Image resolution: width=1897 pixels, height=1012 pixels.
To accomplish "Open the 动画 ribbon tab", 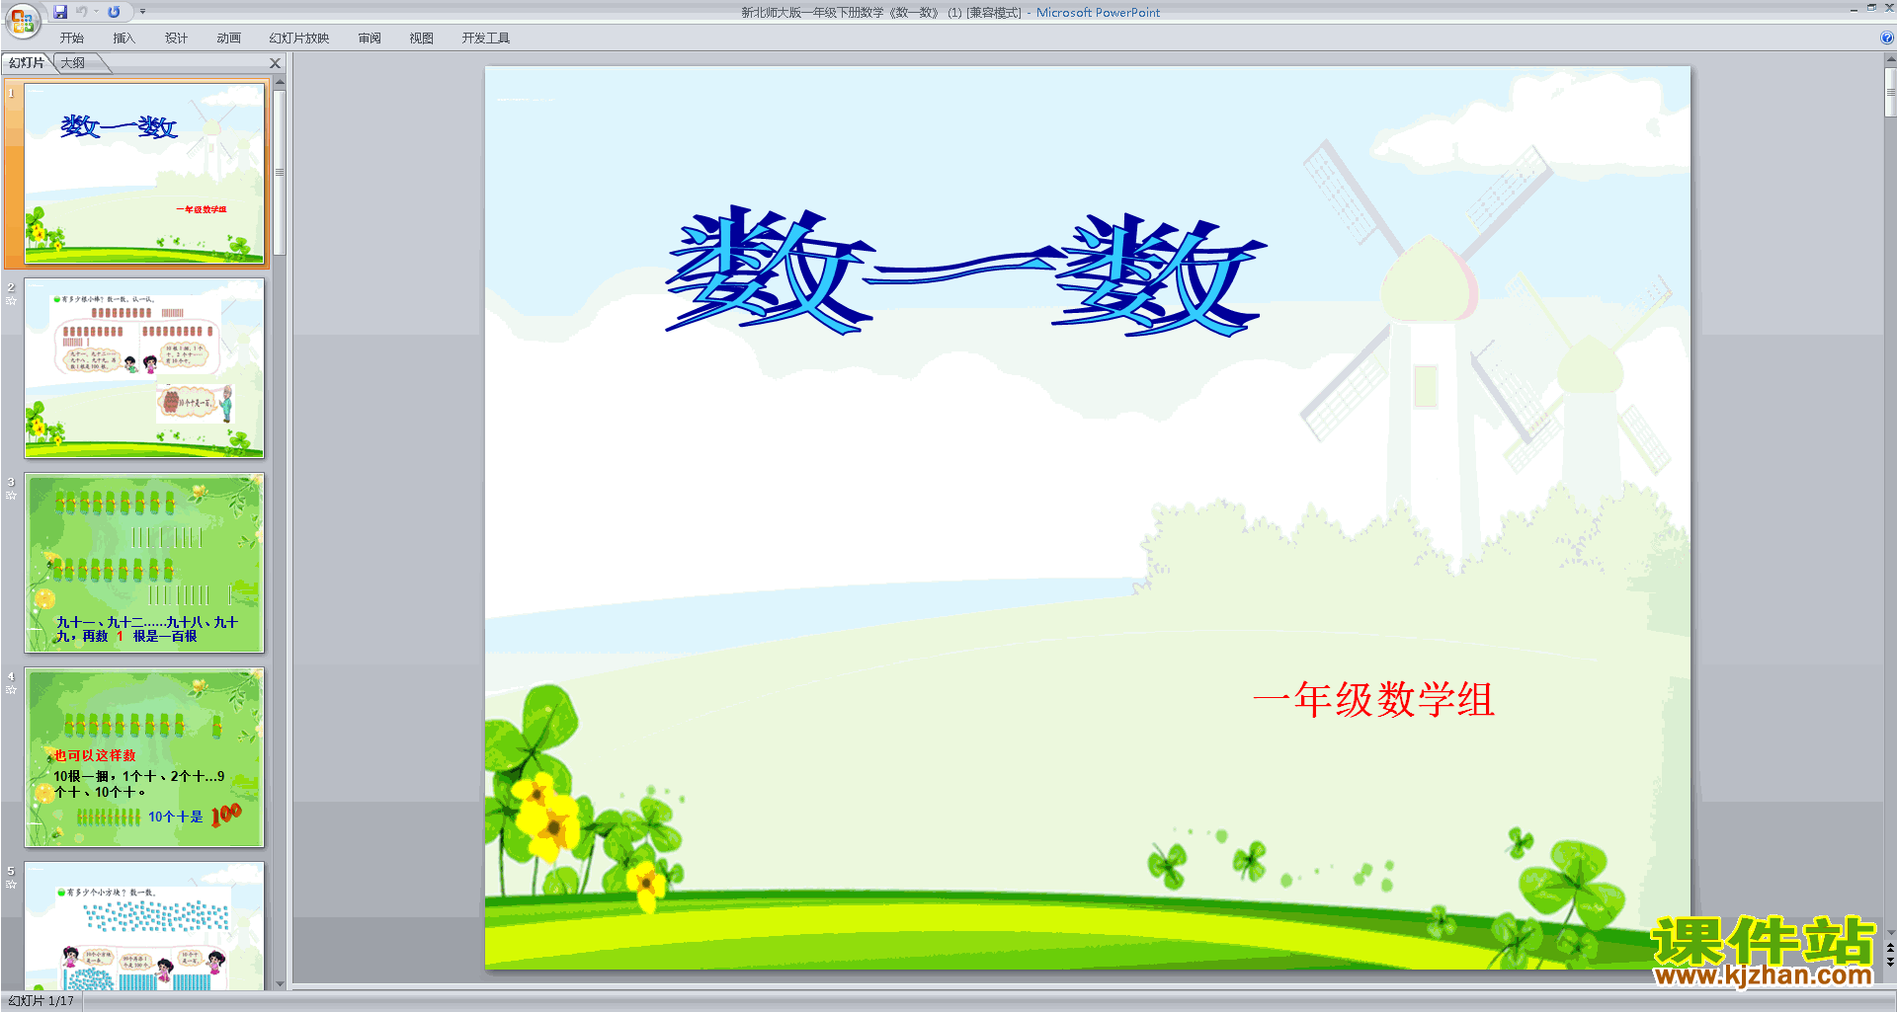I will pos(228,39).
